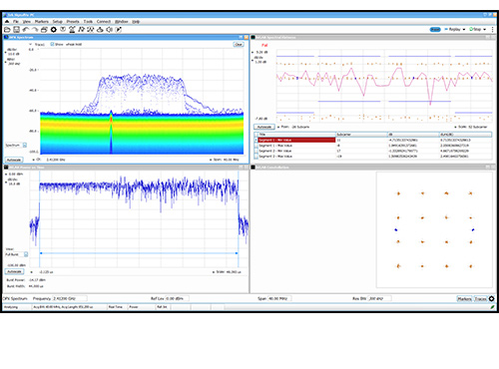Click the right handle of burst range bar
Viewport: 499px width, 369px height.
coord(237,253)
